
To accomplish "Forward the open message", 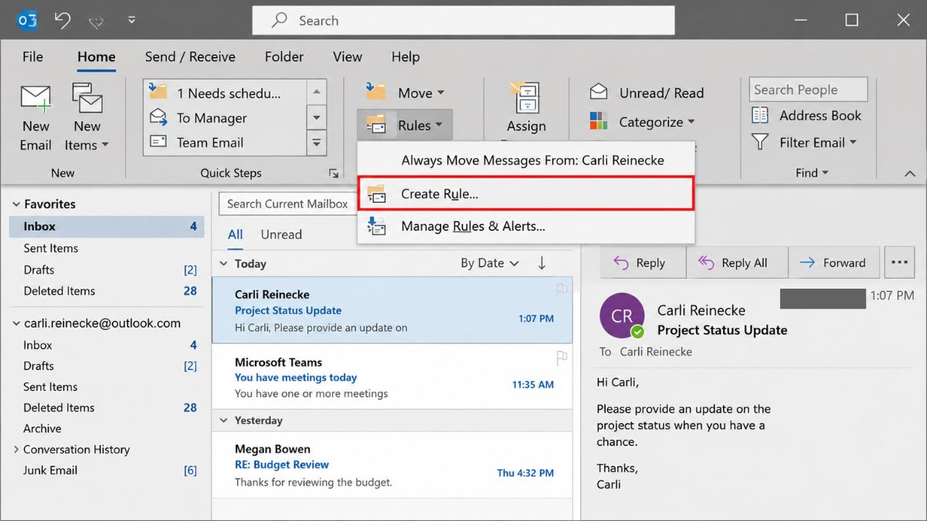I will pos(834,262).
